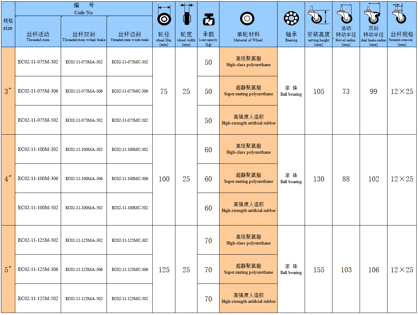Select code EC02-11-100M-302

coord(38,149)
